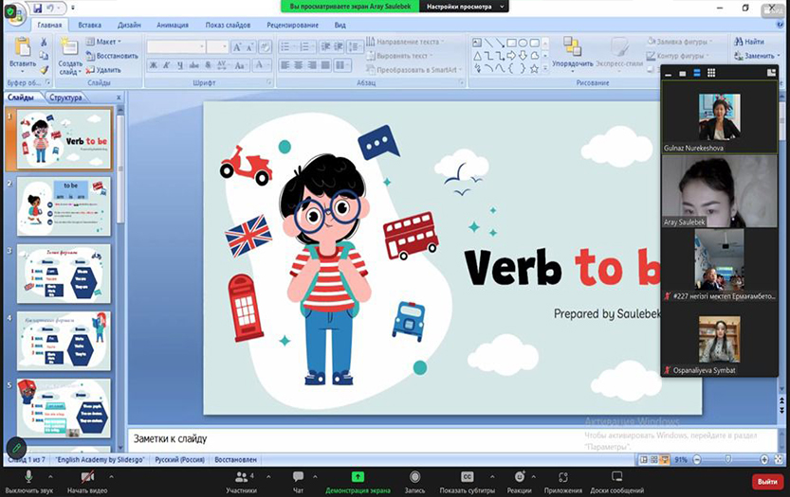Toggle Show Subtitles (CC) button
The width and height of the screenshot is (790, 497).
click(x=467, y=478)
